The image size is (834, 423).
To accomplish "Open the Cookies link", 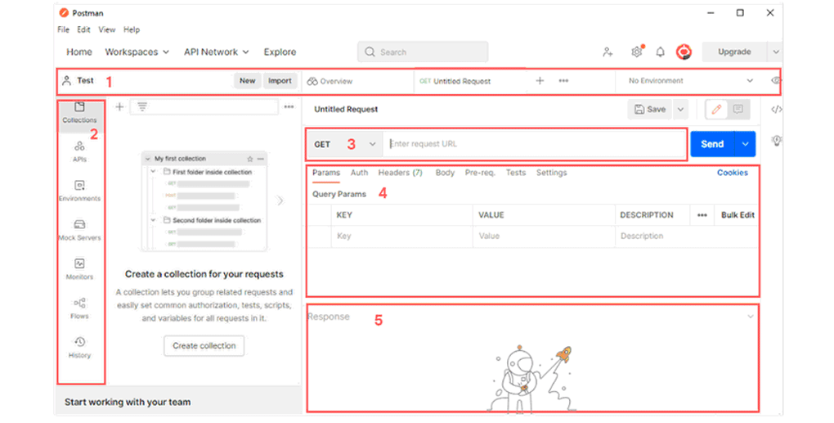I will coord(732,173).
